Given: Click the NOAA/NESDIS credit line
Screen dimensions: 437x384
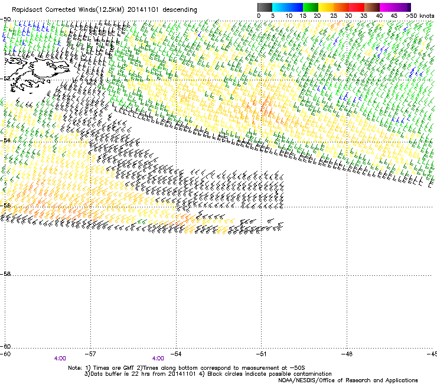Looking at the screenshot, I should point(348,380).
